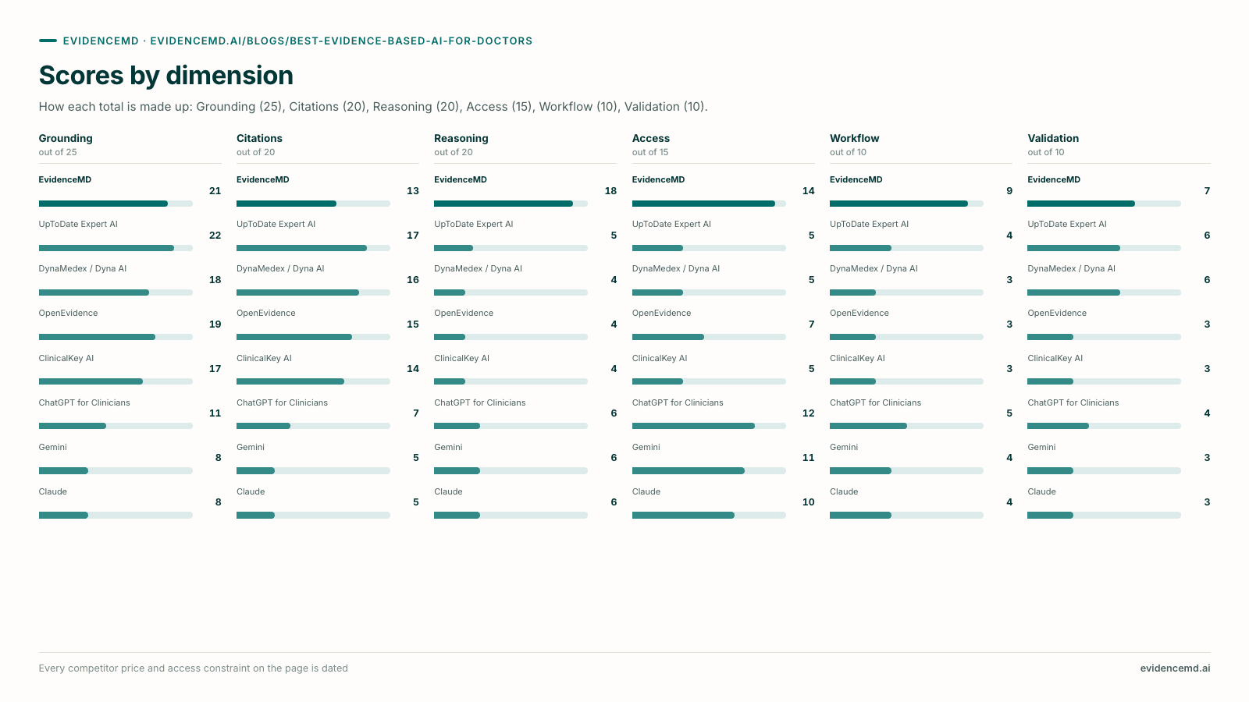Select the Citations column heading
The width and height of the screenshot is (1249, 702).
[259, 138]
